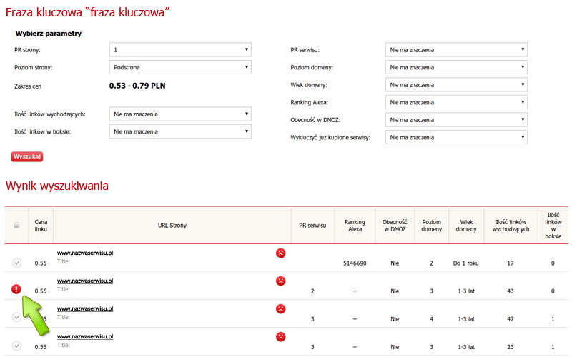Open the first www.nazwaserwisu.pl link
572x357 pixels.
tap(85, 253)
